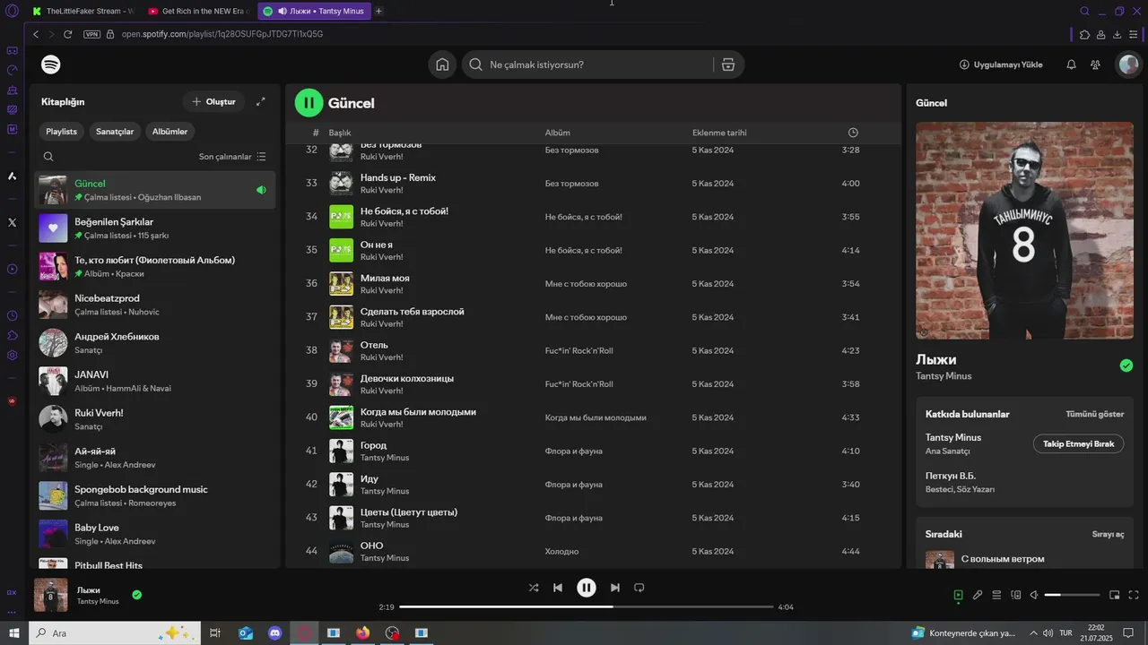Enter full screen player mode
Screen dimensions: 1148x645
[x=1134, y=595]
